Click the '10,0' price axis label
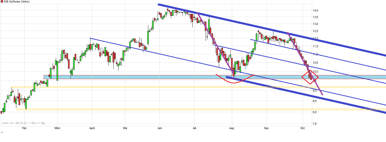 click(x=315, y=72)
